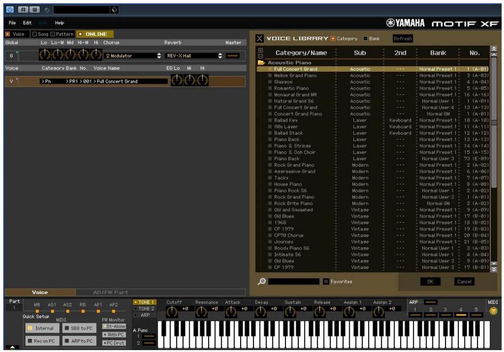504x352 pixels.
Task: Open the voice category selector Pn
Action: tap(46, 81)
